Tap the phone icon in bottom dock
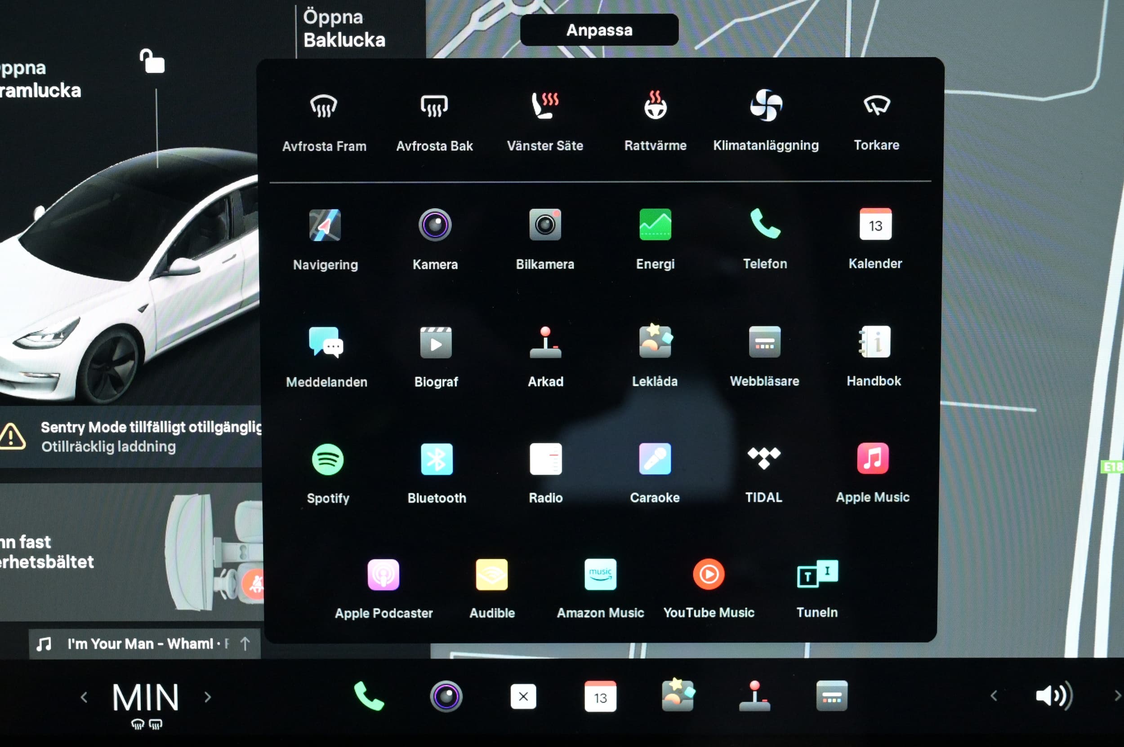Image resolution: width=1124 pixels, height=747 pixels. [x=369, y=697]
